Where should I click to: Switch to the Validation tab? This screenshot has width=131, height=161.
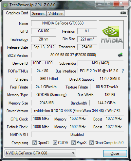[56, 14]
